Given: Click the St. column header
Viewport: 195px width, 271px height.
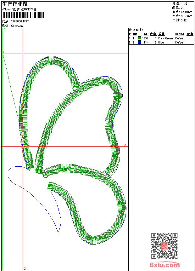Looking at the screenshot, I should (146, 34).
